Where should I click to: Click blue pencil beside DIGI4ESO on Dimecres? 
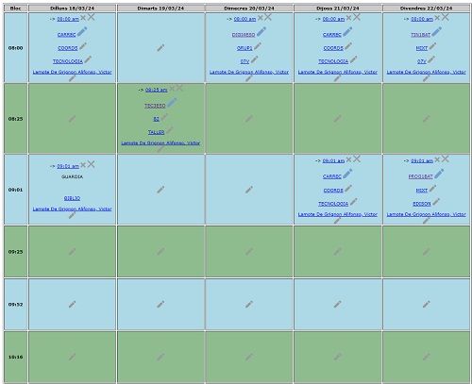tap(261, 32)
